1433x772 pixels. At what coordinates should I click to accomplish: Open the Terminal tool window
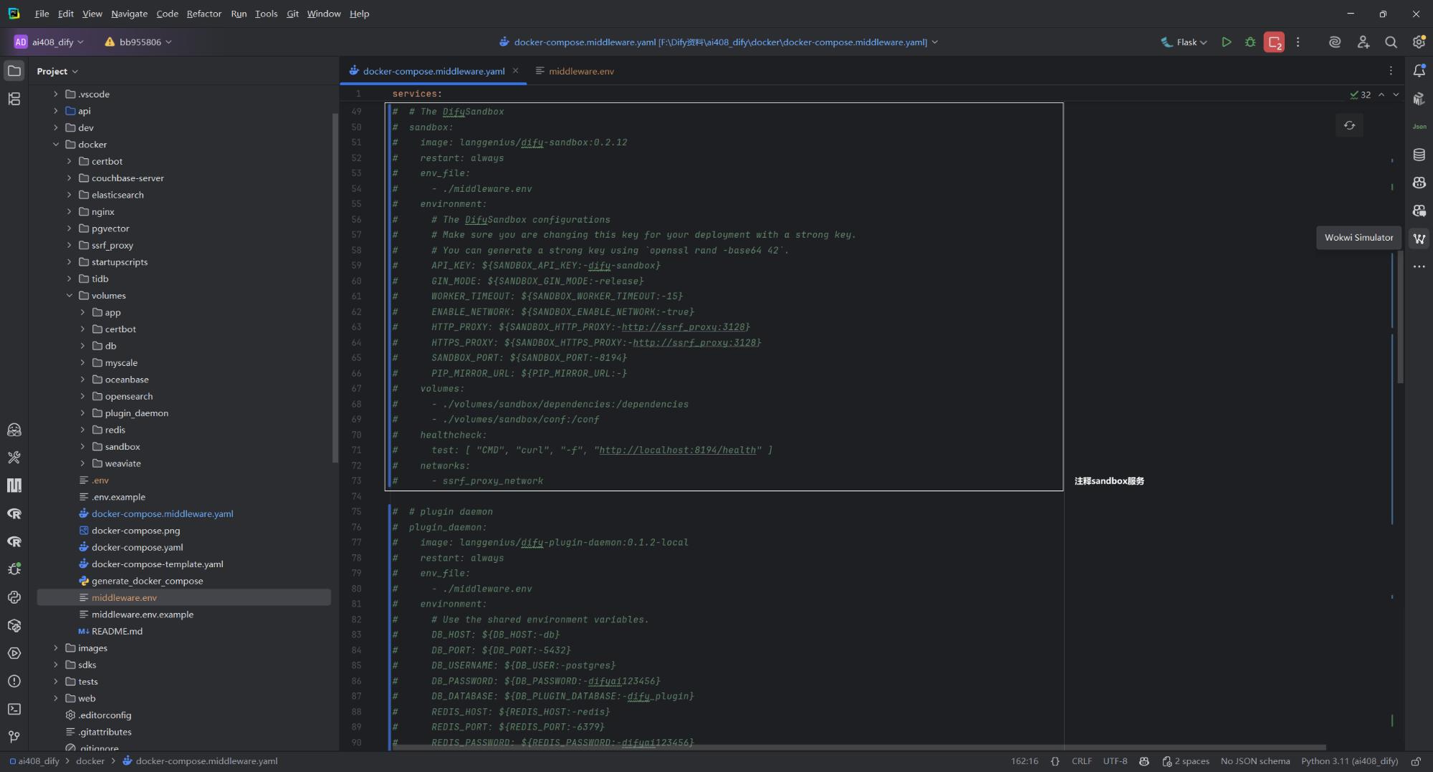(14, 709)
